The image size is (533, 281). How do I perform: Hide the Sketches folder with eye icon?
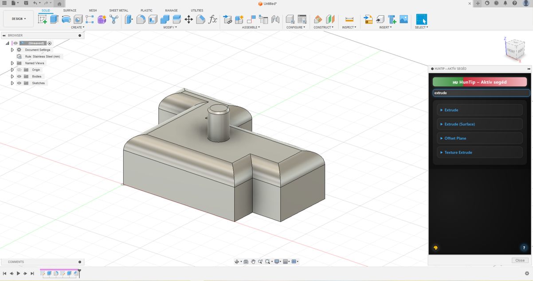[19, 83]
